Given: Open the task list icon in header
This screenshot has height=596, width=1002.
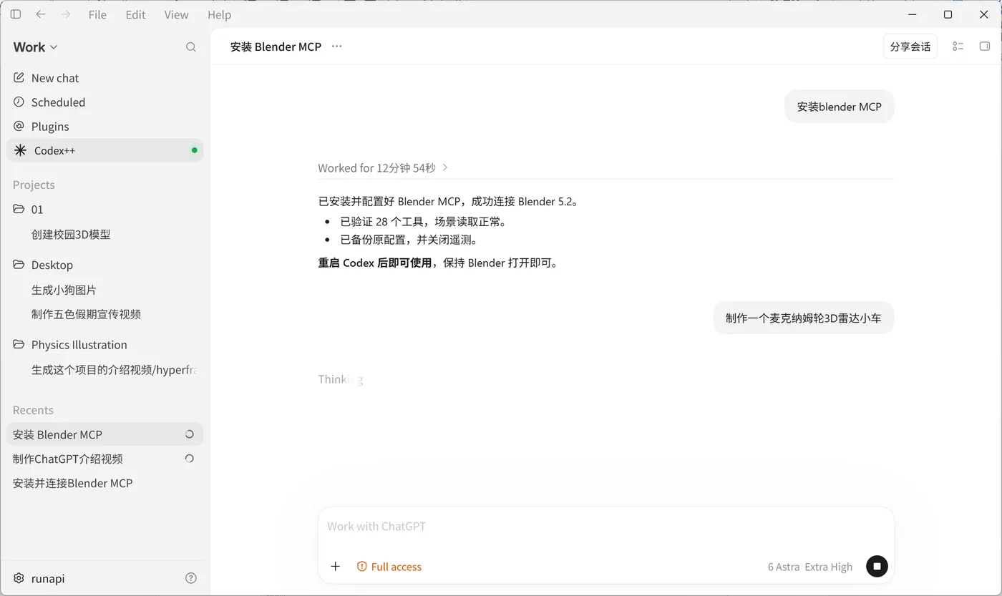Looking at the screenshot, I should point(958,47).
